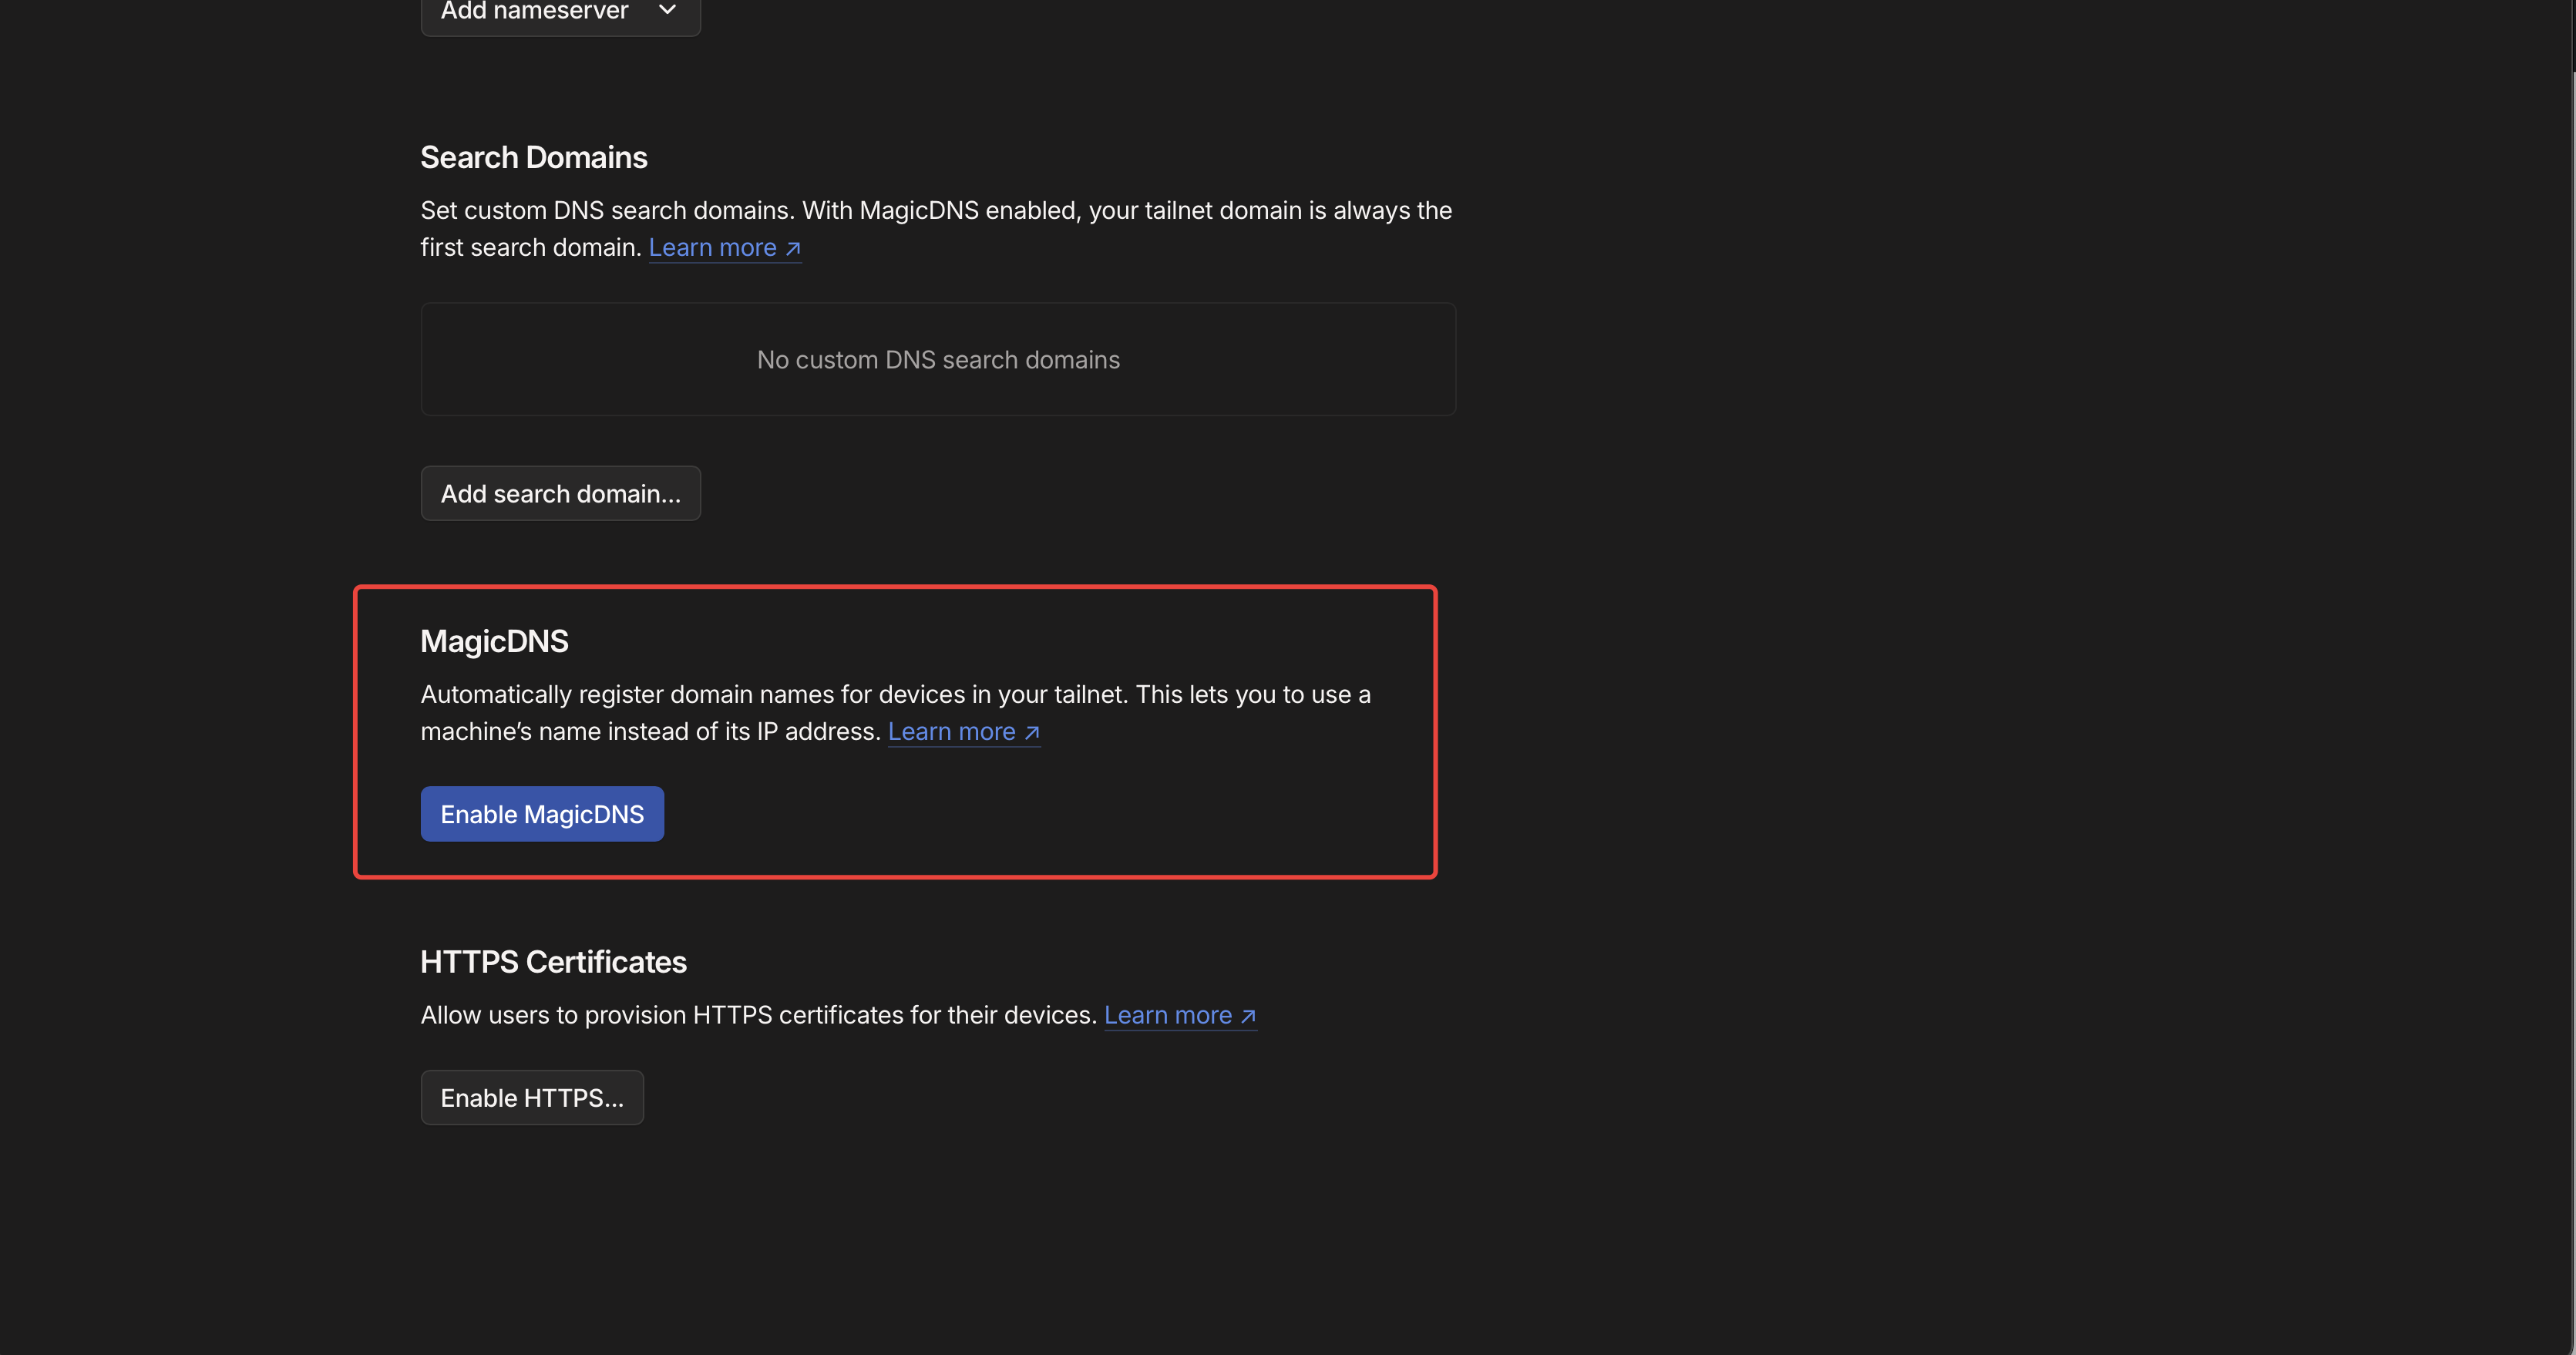Click the Add search domain button
The height and width of the screenshot is (1355, 2576).
tap(560, 493)
